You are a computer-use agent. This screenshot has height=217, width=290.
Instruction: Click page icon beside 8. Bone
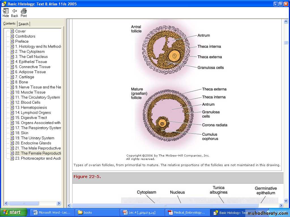click(12, 82)
